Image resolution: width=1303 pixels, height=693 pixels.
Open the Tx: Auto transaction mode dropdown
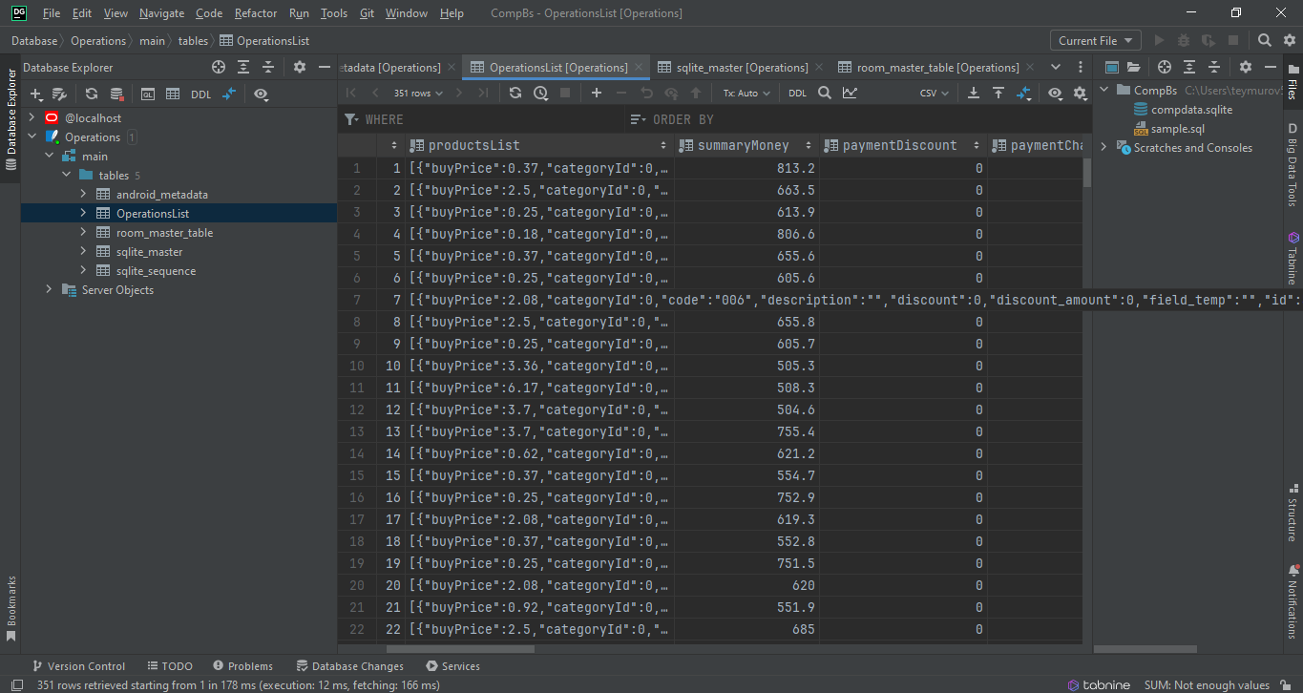(746, 94)
